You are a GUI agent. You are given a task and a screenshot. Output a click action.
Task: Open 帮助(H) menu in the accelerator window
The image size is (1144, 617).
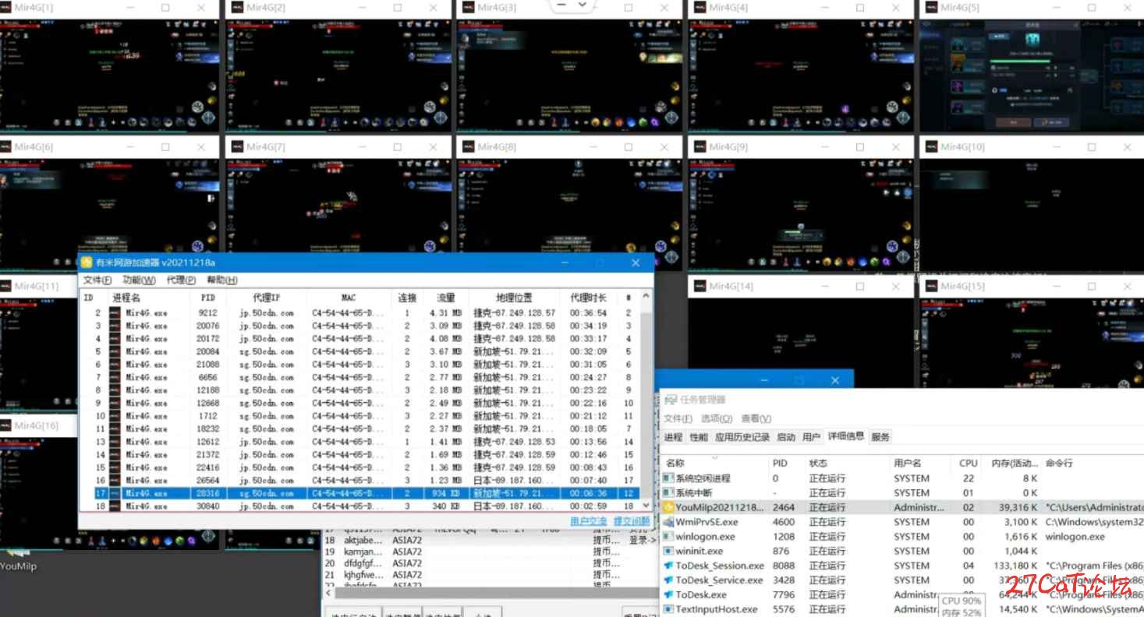pos(222,280)
